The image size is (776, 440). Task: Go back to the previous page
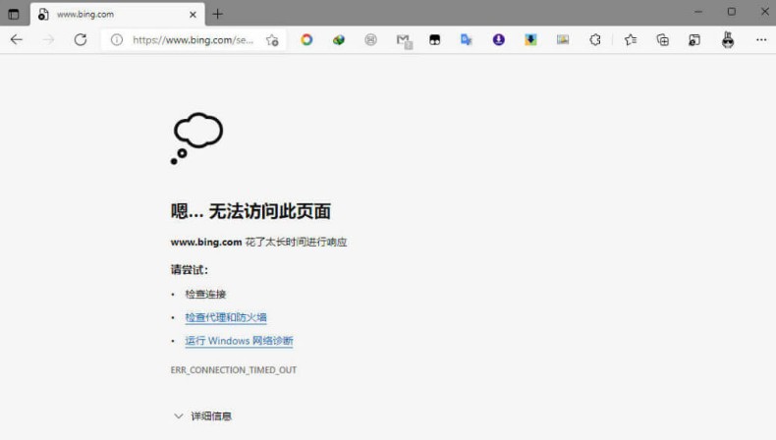[x=17, y=39]
